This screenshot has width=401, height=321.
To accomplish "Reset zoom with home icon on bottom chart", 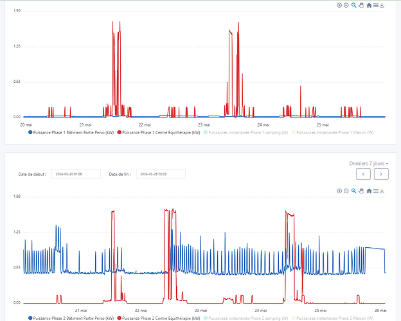I will point(369,191).
